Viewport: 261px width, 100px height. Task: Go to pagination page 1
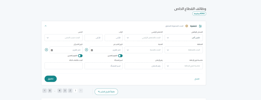point(75,91)
